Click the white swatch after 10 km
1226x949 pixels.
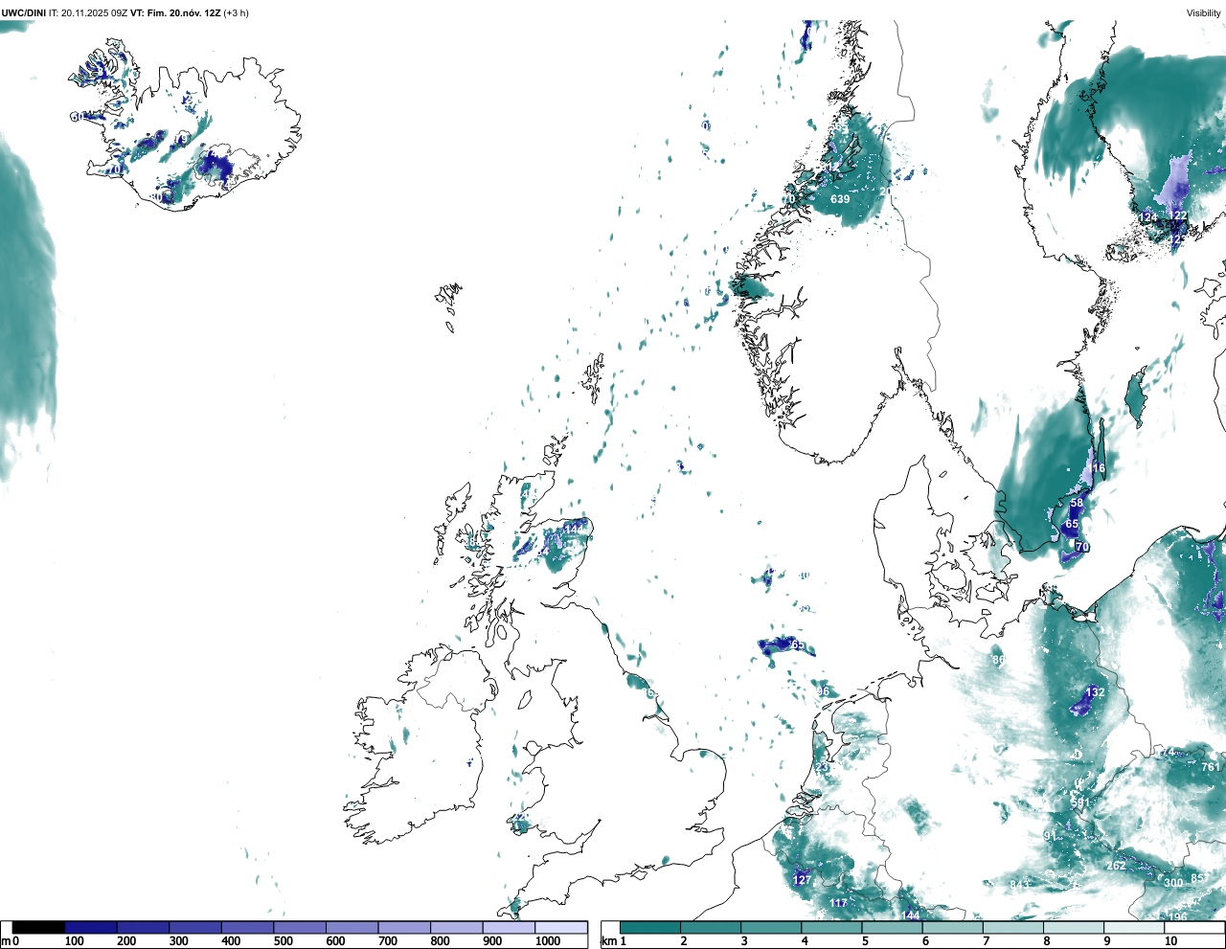click(x=1193, y=927)
